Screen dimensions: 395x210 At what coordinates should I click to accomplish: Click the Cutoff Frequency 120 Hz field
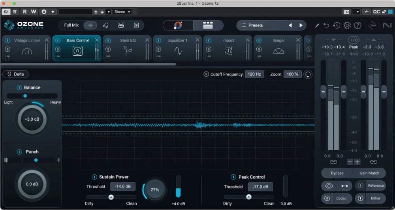[x=254, y=74]
